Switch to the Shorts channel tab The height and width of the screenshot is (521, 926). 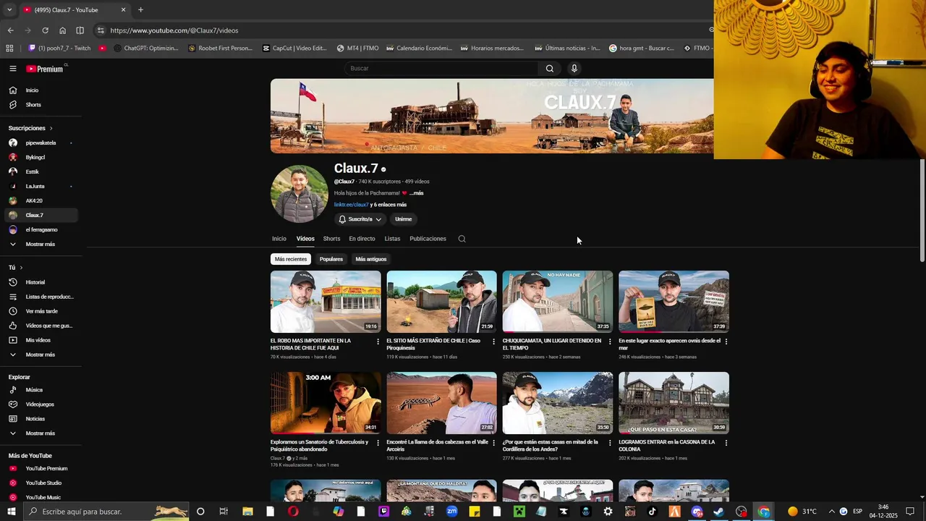pos(331,239)
